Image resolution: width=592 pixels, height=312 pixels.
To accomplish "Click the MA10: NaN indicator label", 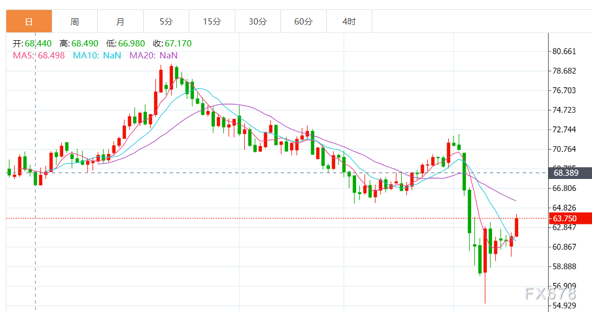I will [x=97, y=55].
